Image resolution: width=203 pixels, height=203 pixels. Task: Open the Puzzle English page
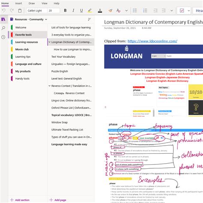click(71, 71)
